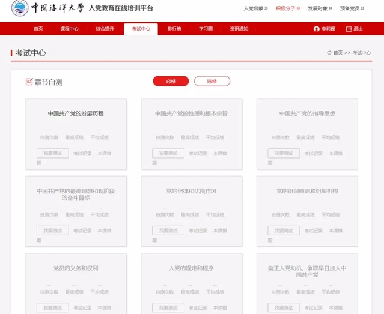Image resolution: width=384 pixels, height=314 pixels.
Task: Click 首页 link in the breadcrumb
Action: 338,53
